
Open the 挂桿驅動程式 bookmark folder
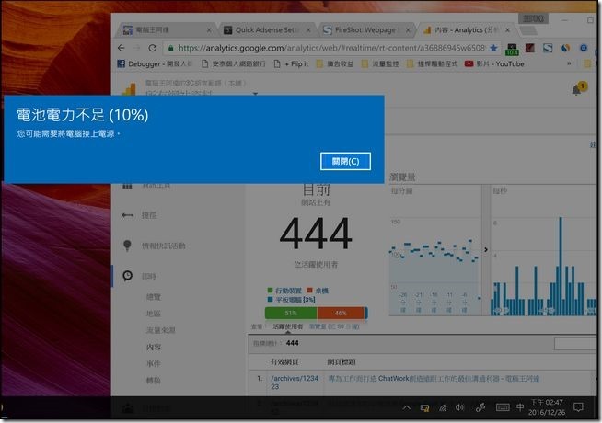coord(432,63)
